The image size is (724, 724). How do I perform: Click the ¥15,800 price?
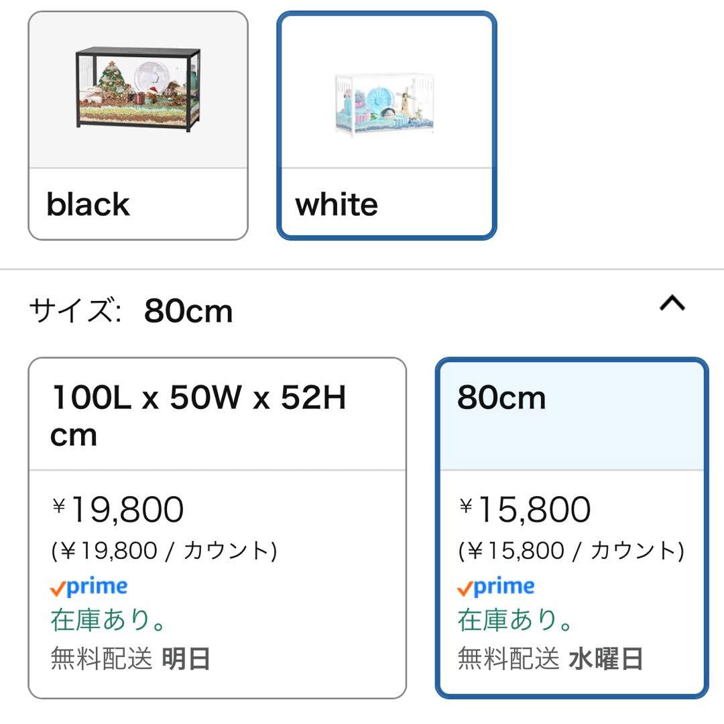pos(526,509)
